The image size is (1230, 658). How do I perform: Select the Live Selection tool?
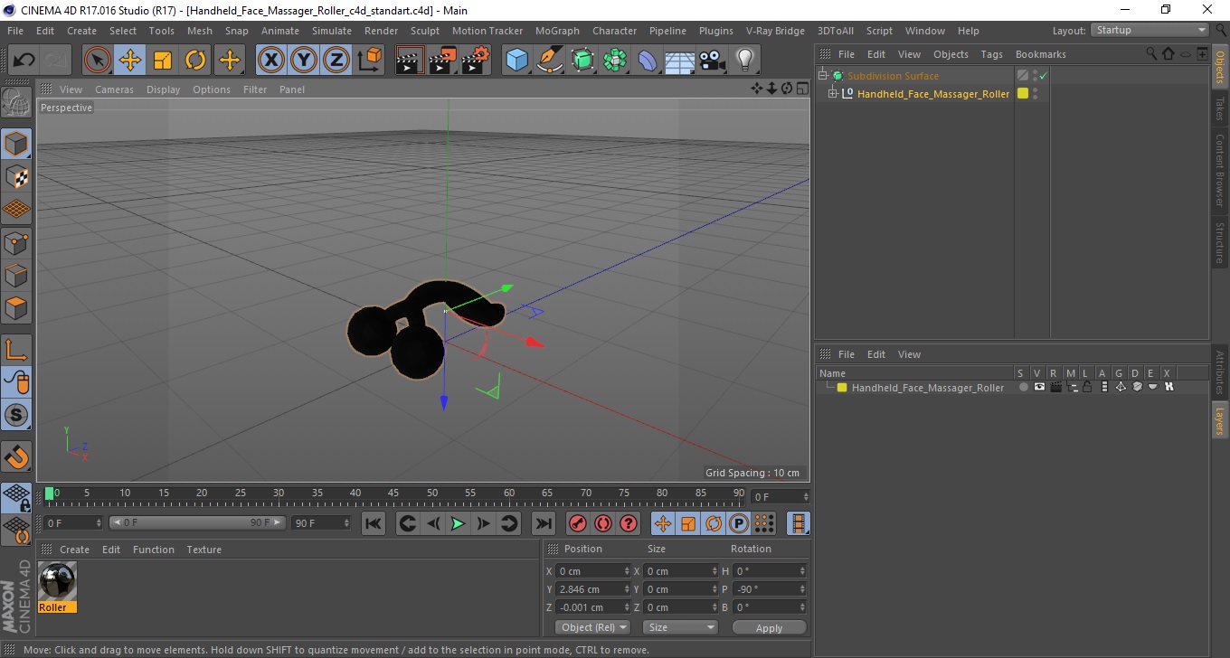[98, 61]
